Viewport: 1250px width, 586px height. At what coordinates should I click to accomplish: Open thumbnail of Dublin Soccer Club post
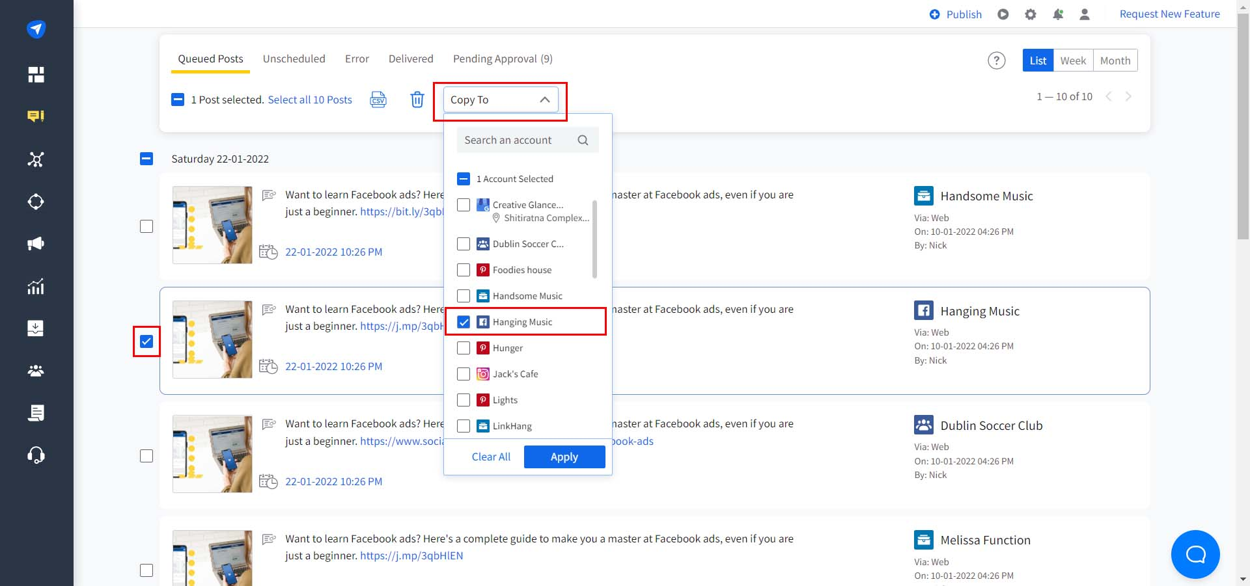[x=212, y=454]
